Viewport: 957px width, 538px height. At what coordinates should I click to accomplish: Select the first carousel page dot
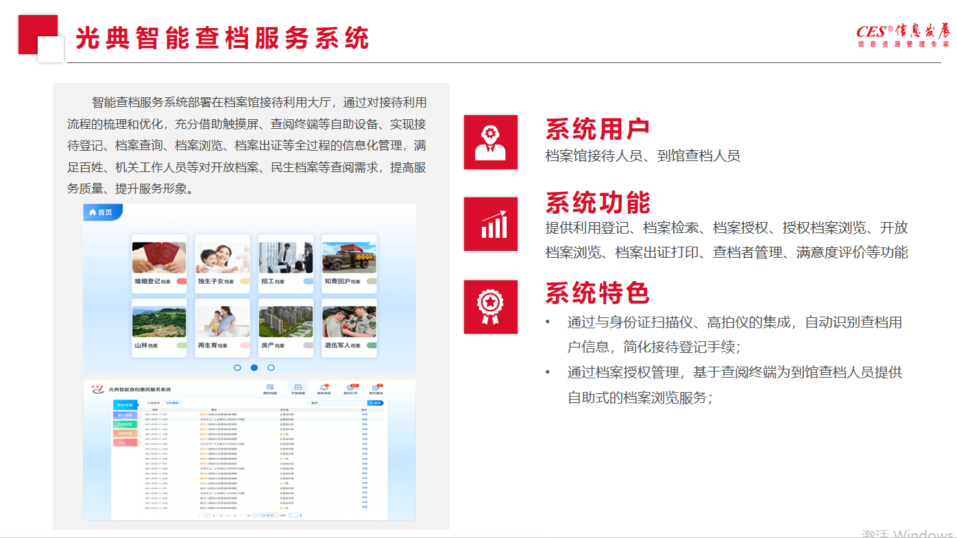click(237, 368)
